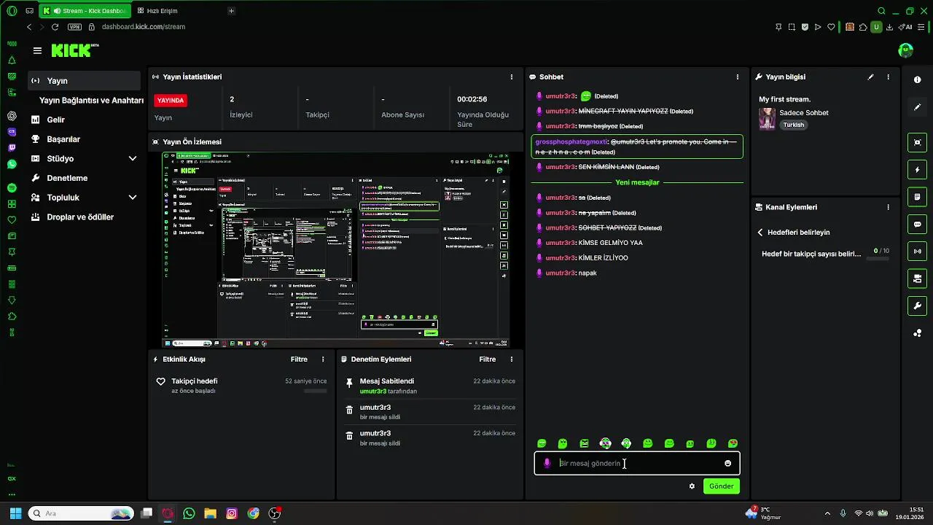This screenshot has height=525, width=933.
Task: Click the chat message input field
Action: (x=637, y=463)
